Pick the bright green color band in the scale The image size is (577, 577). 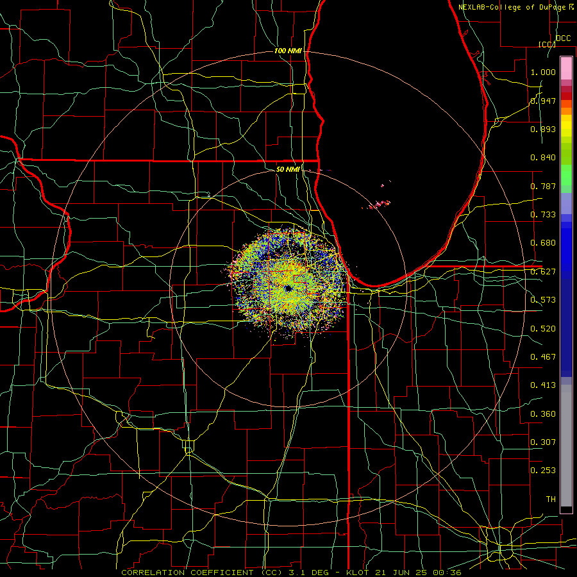[x=566, y=174]
